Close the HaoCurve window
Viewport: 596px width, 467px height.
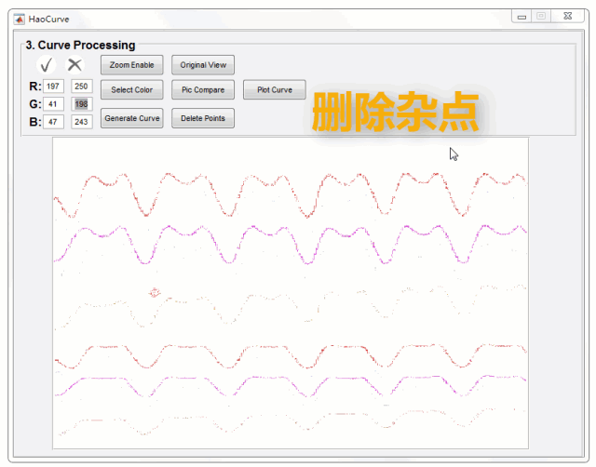coord(567,17)
